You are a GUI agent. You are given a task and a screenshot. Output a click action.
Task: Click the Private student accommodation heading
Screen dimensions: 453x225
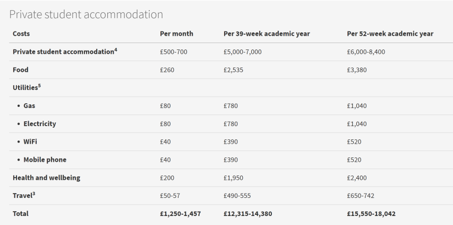coord(86,14)
